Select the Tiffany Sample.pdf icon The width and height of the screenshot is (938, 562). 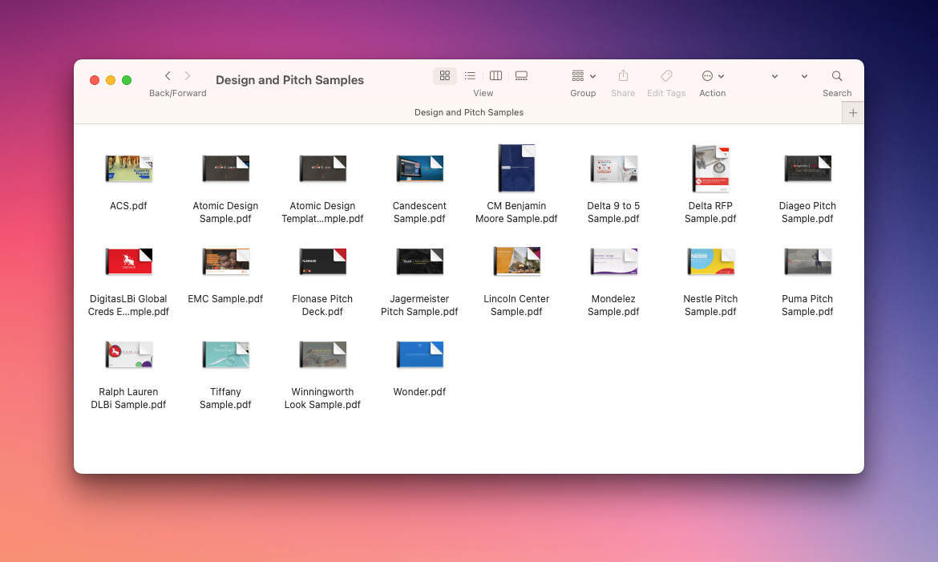tap(225, 355)
